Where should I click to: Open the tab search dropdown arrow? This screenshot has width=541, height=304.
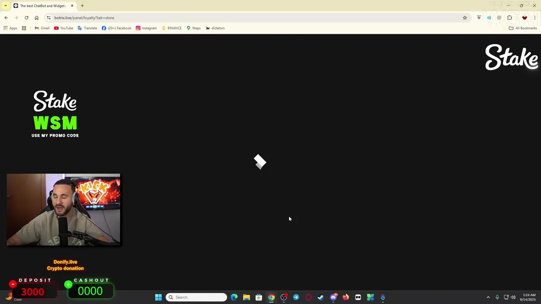pos(5,6)
